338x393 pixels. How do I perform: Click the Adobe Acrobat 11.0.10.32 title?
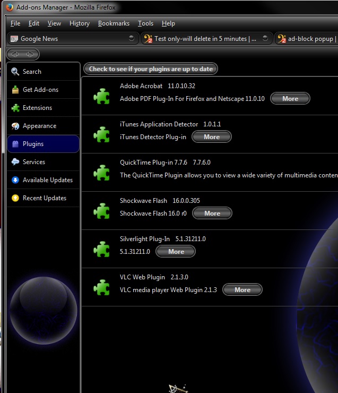158,86
